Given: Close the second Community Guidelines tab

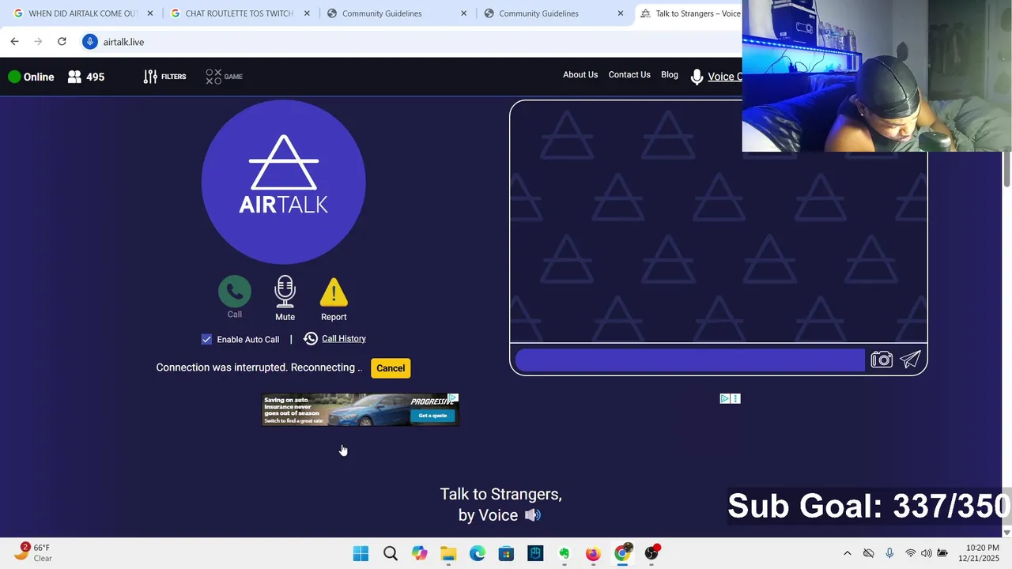Looking at the screenshot, I should click(x=621, y=13).
